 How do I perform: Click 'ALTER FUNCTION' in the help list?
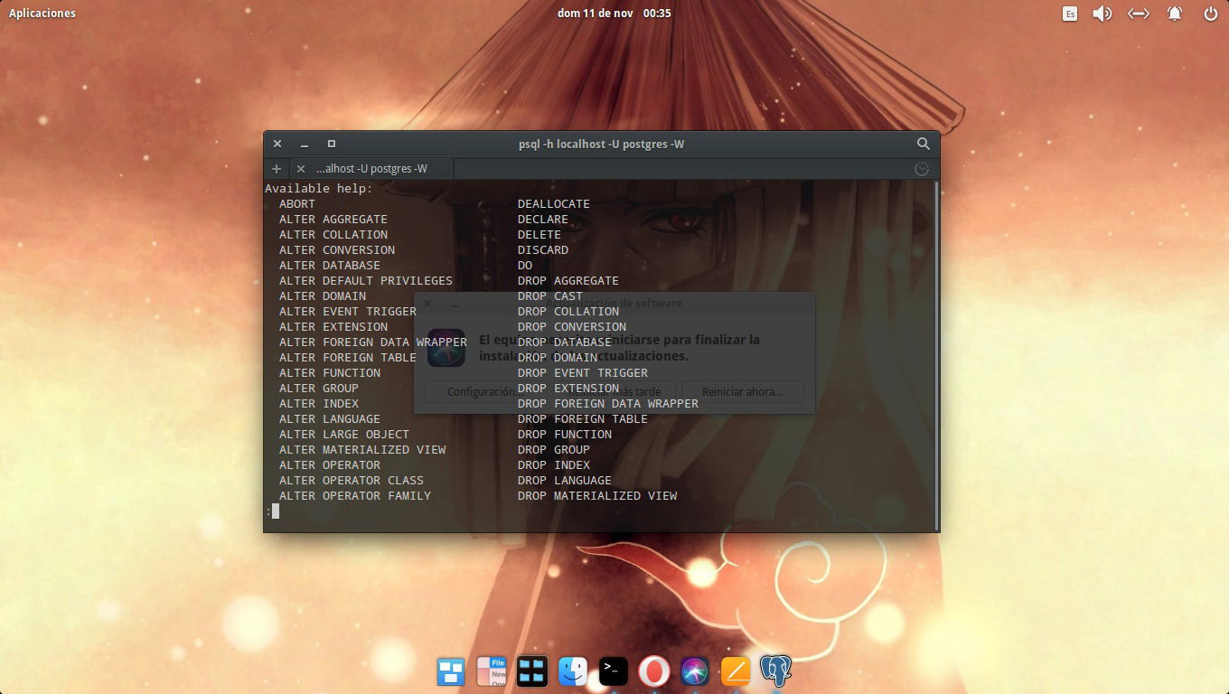[x=330, y=372]
